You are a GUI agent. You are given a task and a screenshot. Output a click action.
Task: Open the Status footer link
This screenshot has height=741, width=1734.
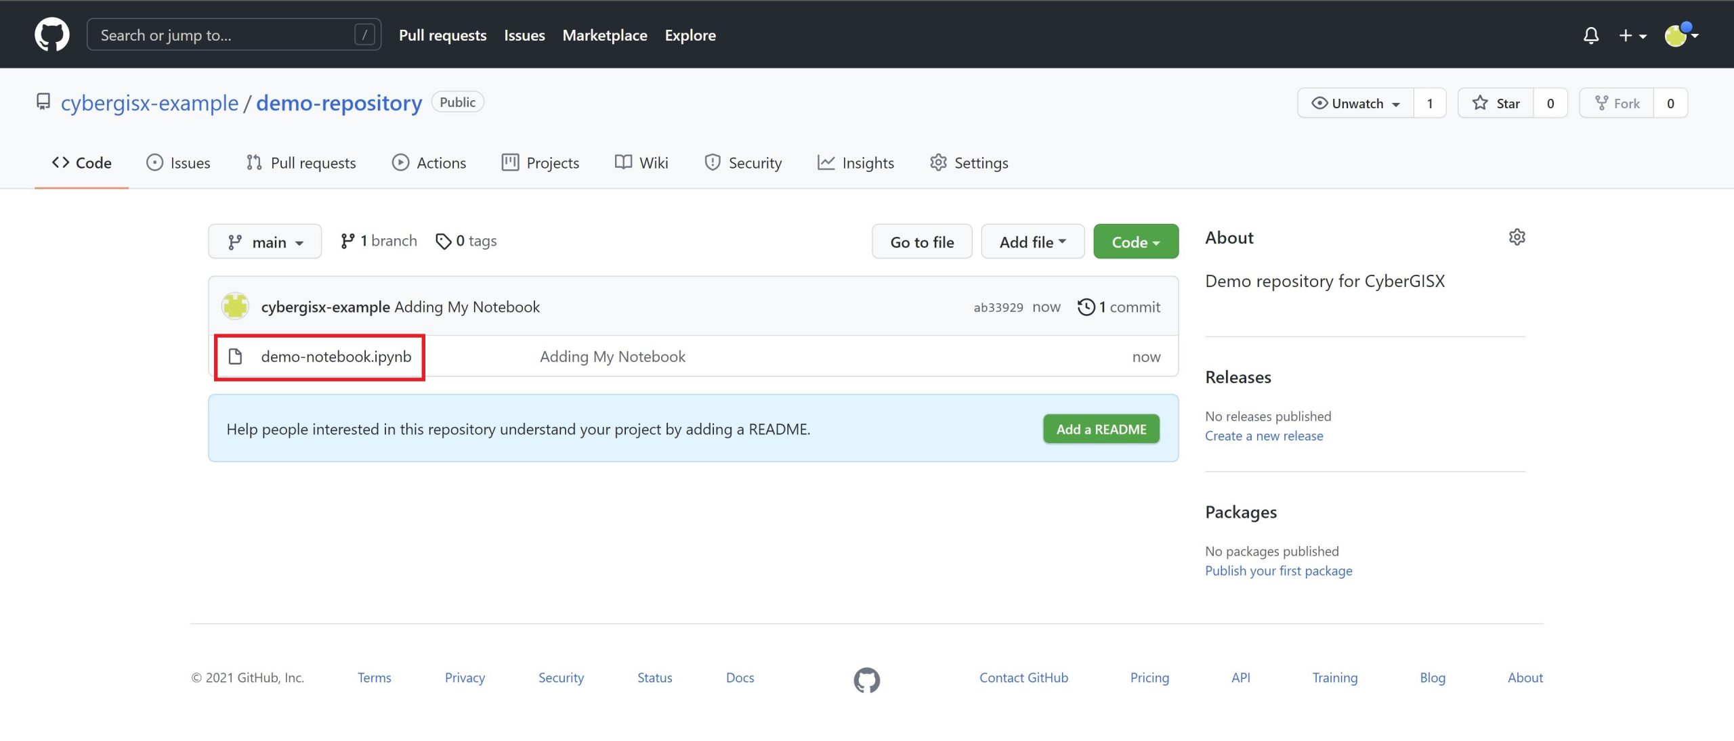[x=655, y=678]
